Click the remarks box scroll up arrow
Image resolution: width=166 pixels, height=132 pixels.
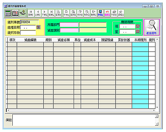(x=156, y=116)
